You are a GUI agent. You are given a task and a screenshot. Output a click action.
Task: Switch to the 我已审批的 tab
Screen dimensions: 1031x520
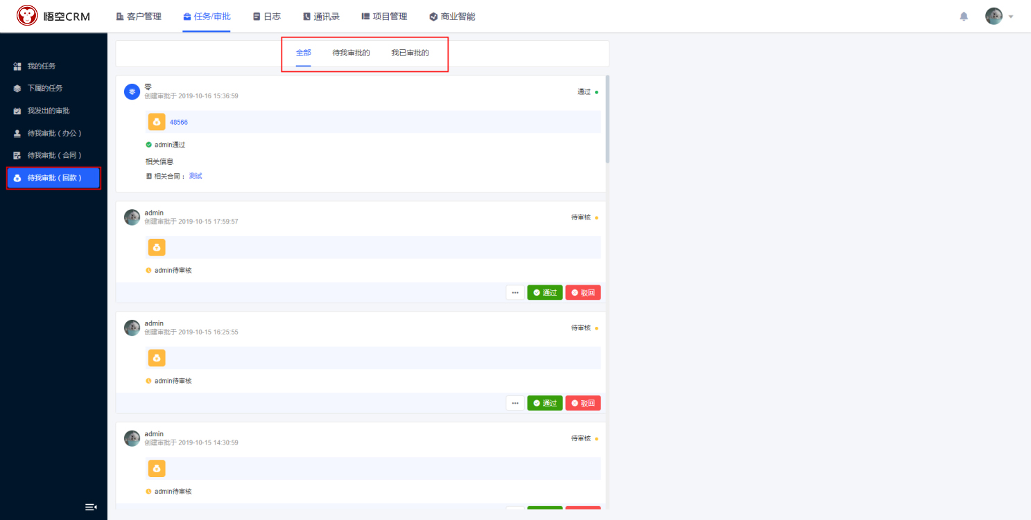coord(410,53)
